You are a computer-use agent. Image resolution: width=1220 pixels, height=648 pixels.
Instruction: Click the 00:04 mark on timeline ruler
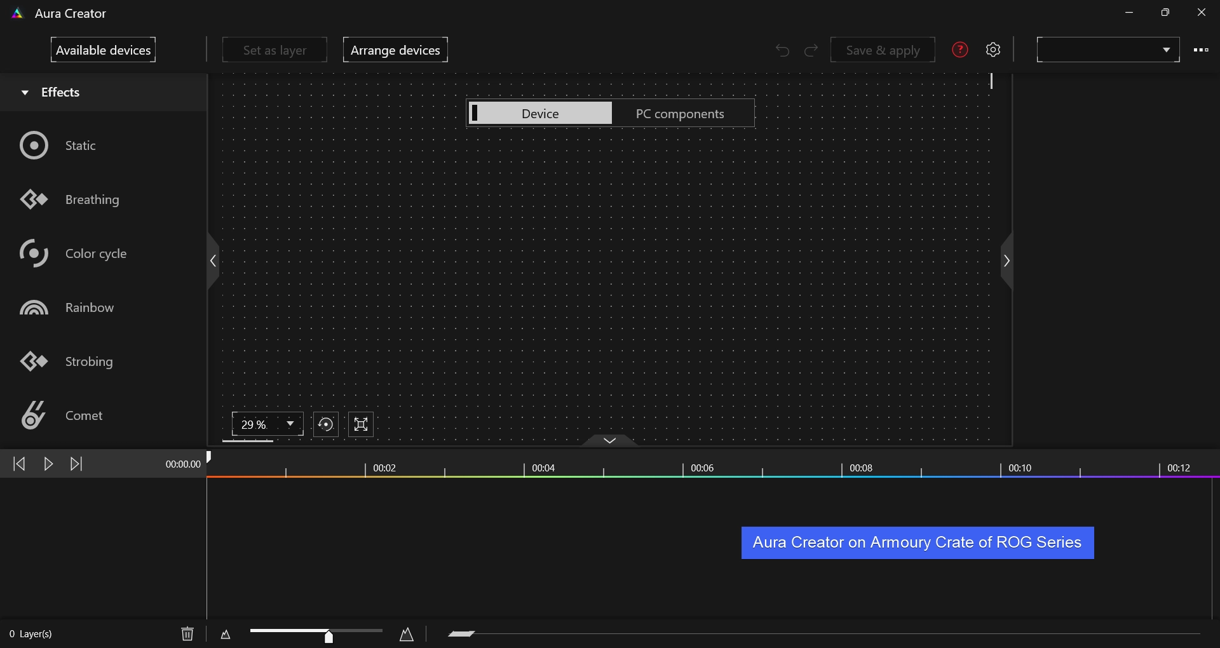[x=543, y=468]
